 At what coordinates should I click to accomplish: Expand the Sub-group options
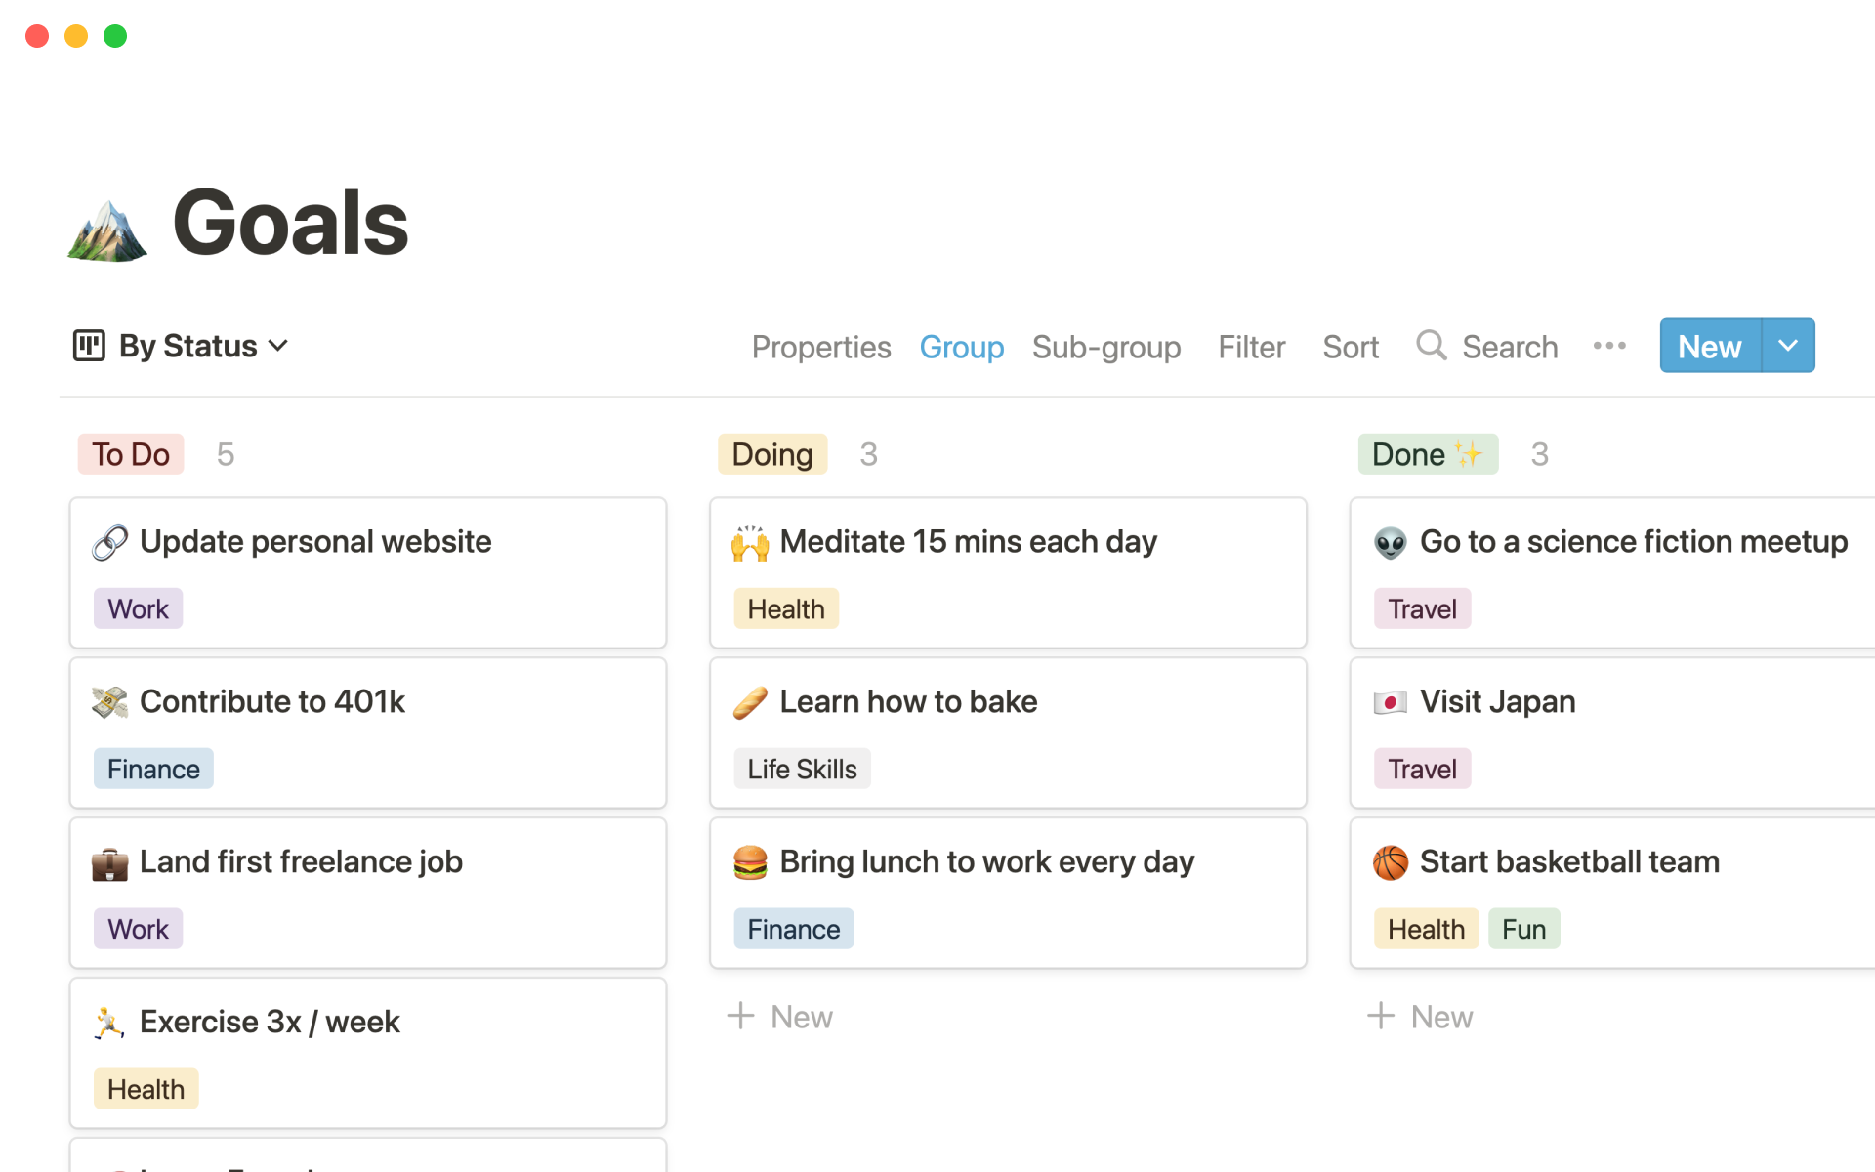click(1106, 346)
